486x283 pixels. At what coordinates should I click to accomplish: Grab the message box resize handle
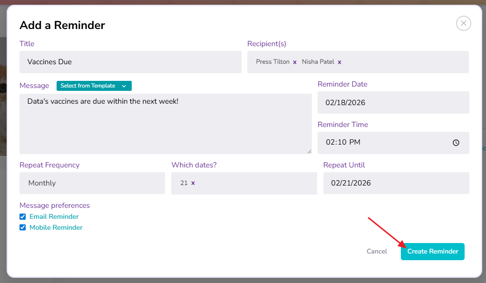[x=309, y=151]
